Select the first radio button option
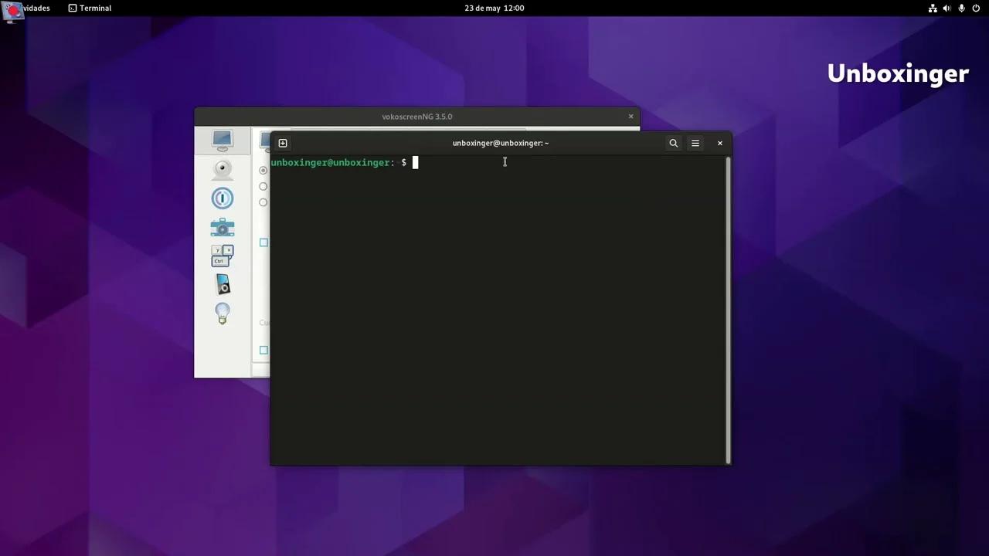 point(263,170)
